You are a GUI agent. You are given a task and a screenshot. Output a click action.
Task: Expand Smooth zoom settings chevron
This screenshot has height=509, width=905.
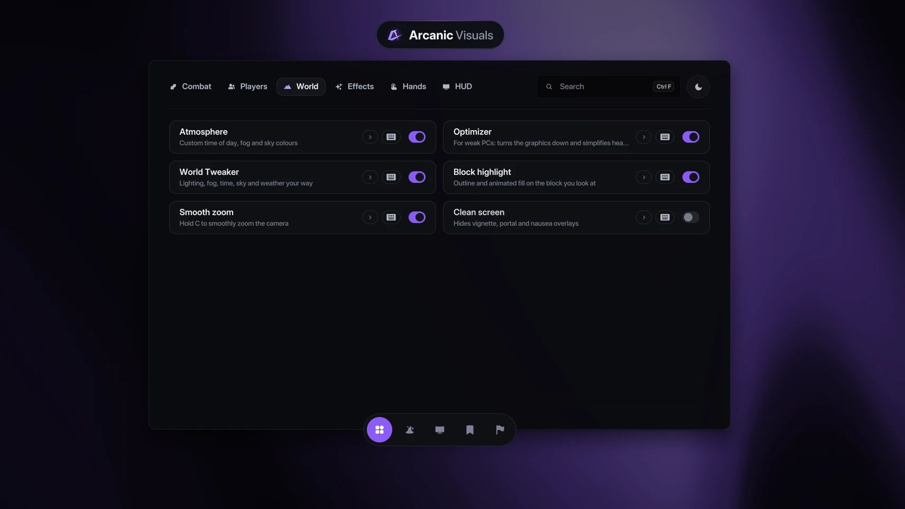[370, 217]
